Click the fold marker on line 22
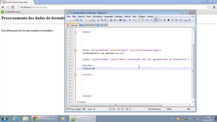 (x=76, y=75)
